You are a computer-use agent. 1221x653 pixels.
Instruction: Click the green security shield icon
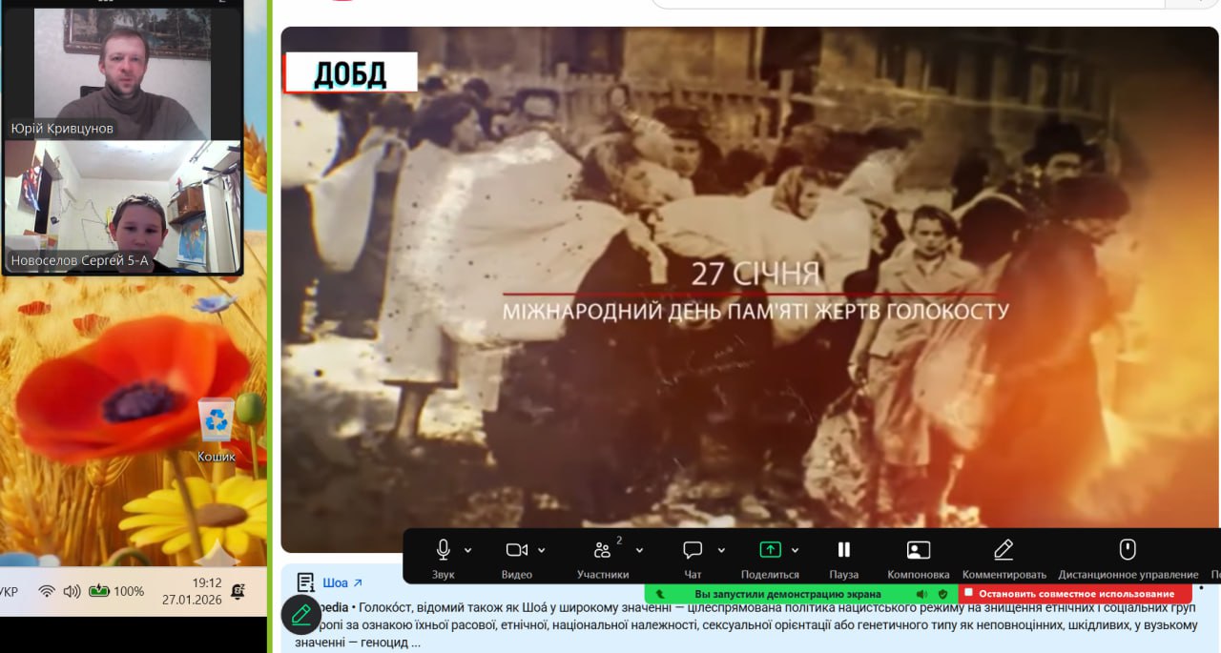coord(942,593)
